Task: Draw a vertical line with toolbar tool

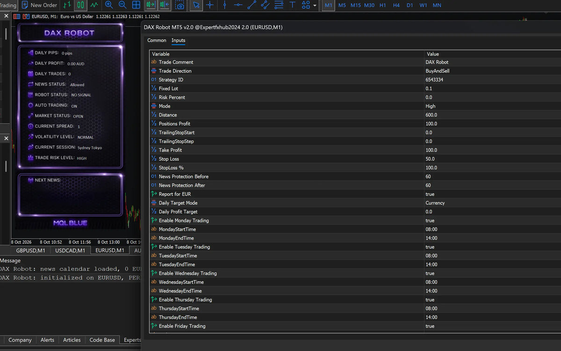Action: point(225,5)
